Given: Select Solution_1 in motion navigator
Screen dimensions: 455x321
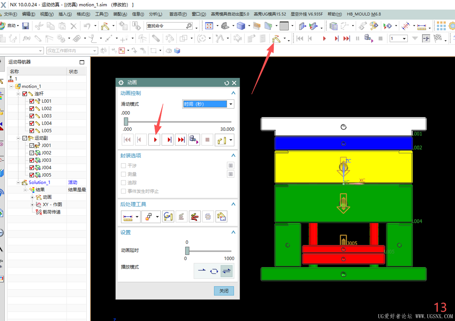Looking at the screenshot, I should click(39, 182).
